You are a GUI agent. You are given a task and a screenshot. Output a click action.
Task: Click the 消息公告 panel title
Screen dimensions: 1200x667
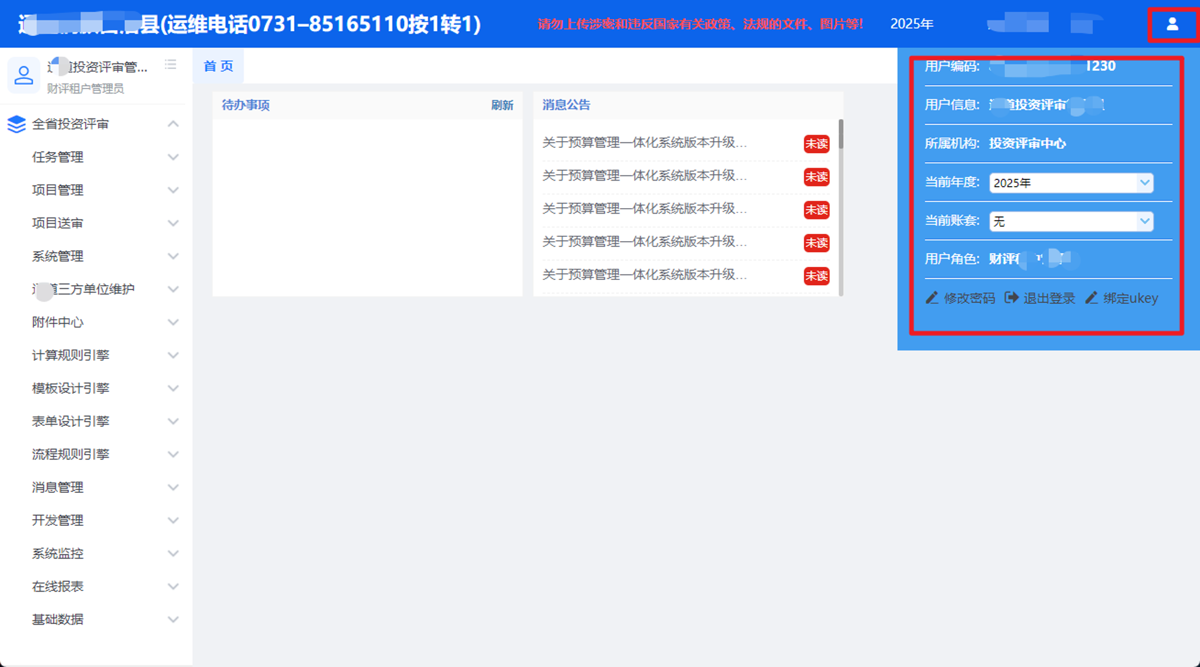pos(566,105)
